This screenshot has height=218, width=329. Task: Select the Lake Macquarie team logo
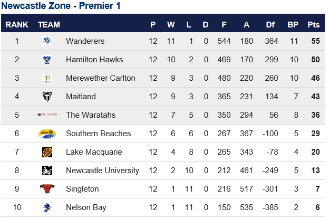click(47, 152)
